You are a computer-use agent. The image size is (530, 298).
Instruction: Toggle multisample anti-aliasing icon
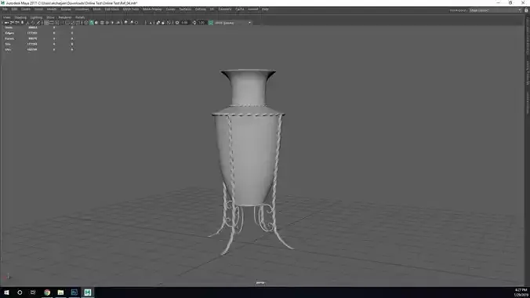[x=136, y=23]
